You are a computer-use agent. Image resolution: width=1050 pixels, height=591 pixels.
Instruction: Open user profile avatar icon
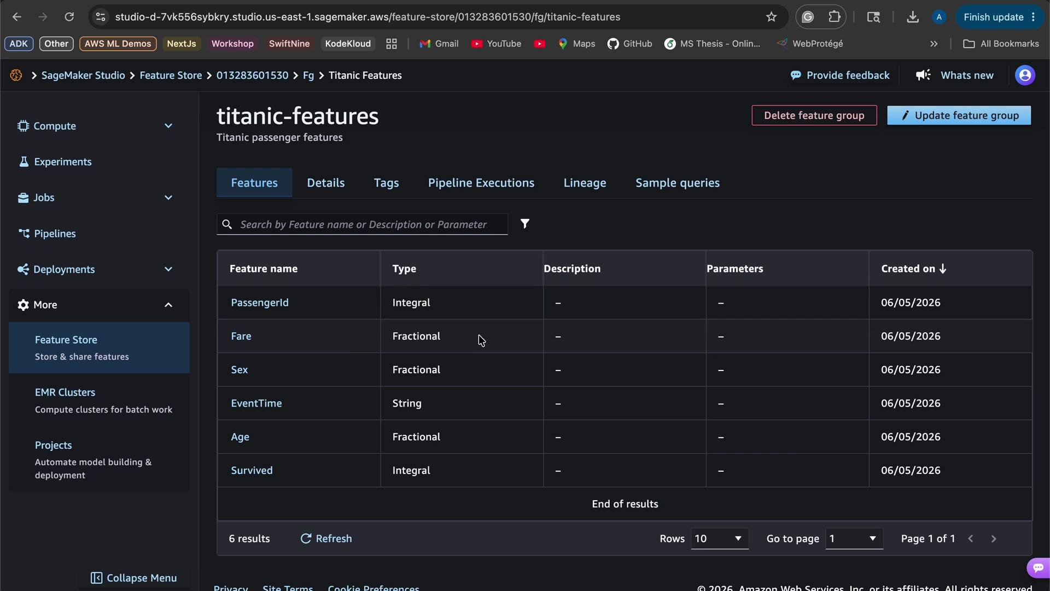pos(1025,76)
